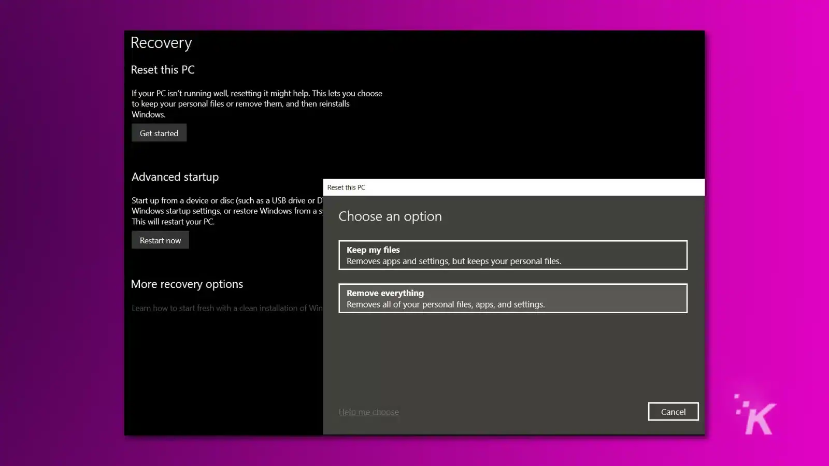Click the "Start up from a device or disc" description
Screen dimensions: 829x466
tap(227, 211)
